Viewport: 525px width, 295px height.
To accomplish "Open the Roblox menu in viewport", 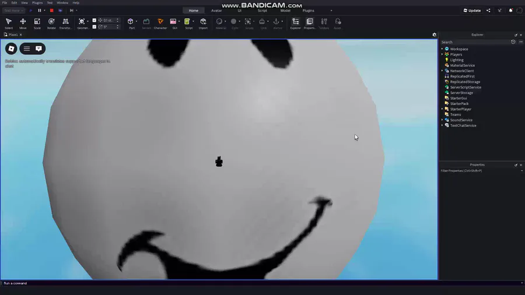I will click(x=11, y=49).
